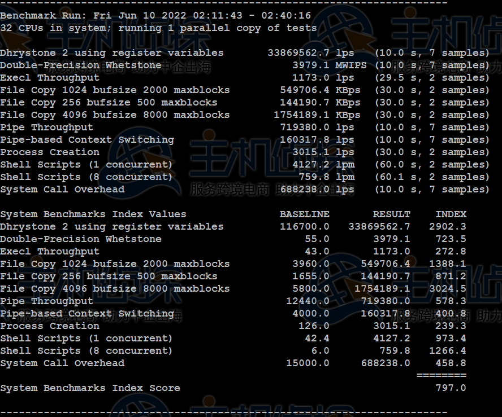Select the value '1754189.1 KBps'
The width and height of the screenshot is (502, 417).
point(317,115)
